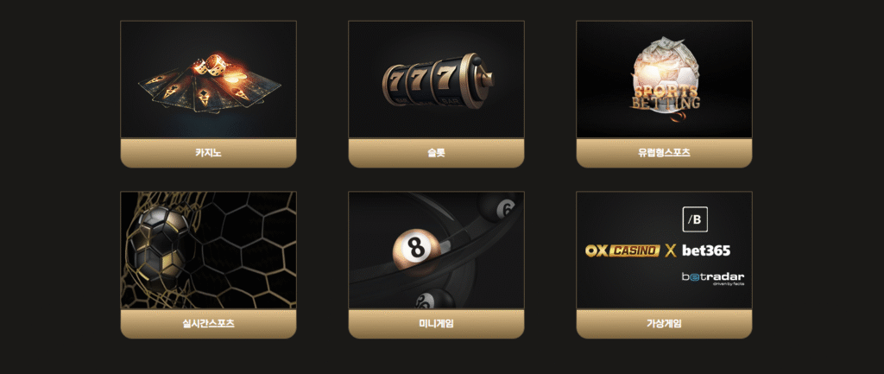The image size is (884, 374).
Task: Open the 카지노 gold label button
Action: [208, 153]
